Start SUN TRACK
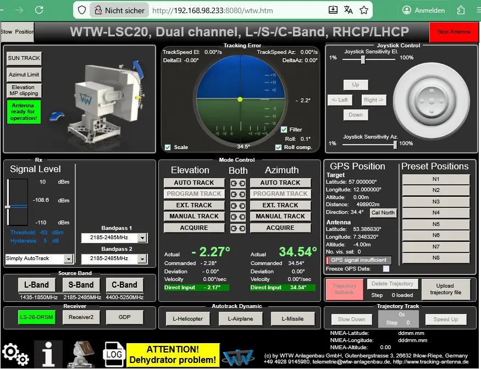The width and height of the screenshot is (481, 369). [24, 58]
